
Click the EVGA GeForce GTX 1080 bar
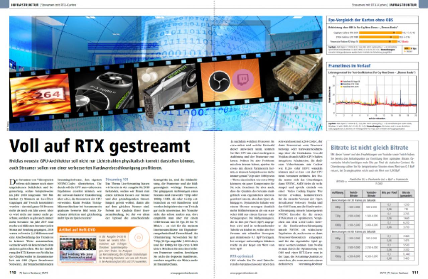point(379,37)
